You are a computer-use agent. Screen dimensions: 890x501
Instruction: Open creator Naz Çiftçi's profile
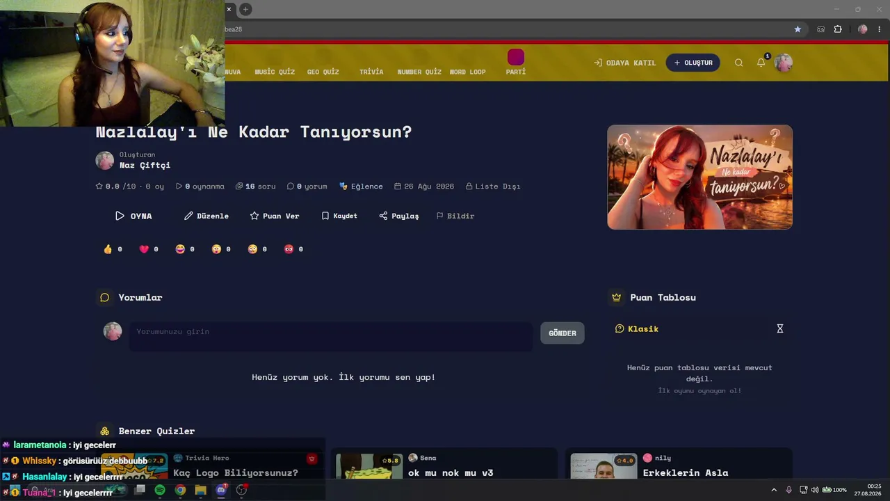pos(145,166)
